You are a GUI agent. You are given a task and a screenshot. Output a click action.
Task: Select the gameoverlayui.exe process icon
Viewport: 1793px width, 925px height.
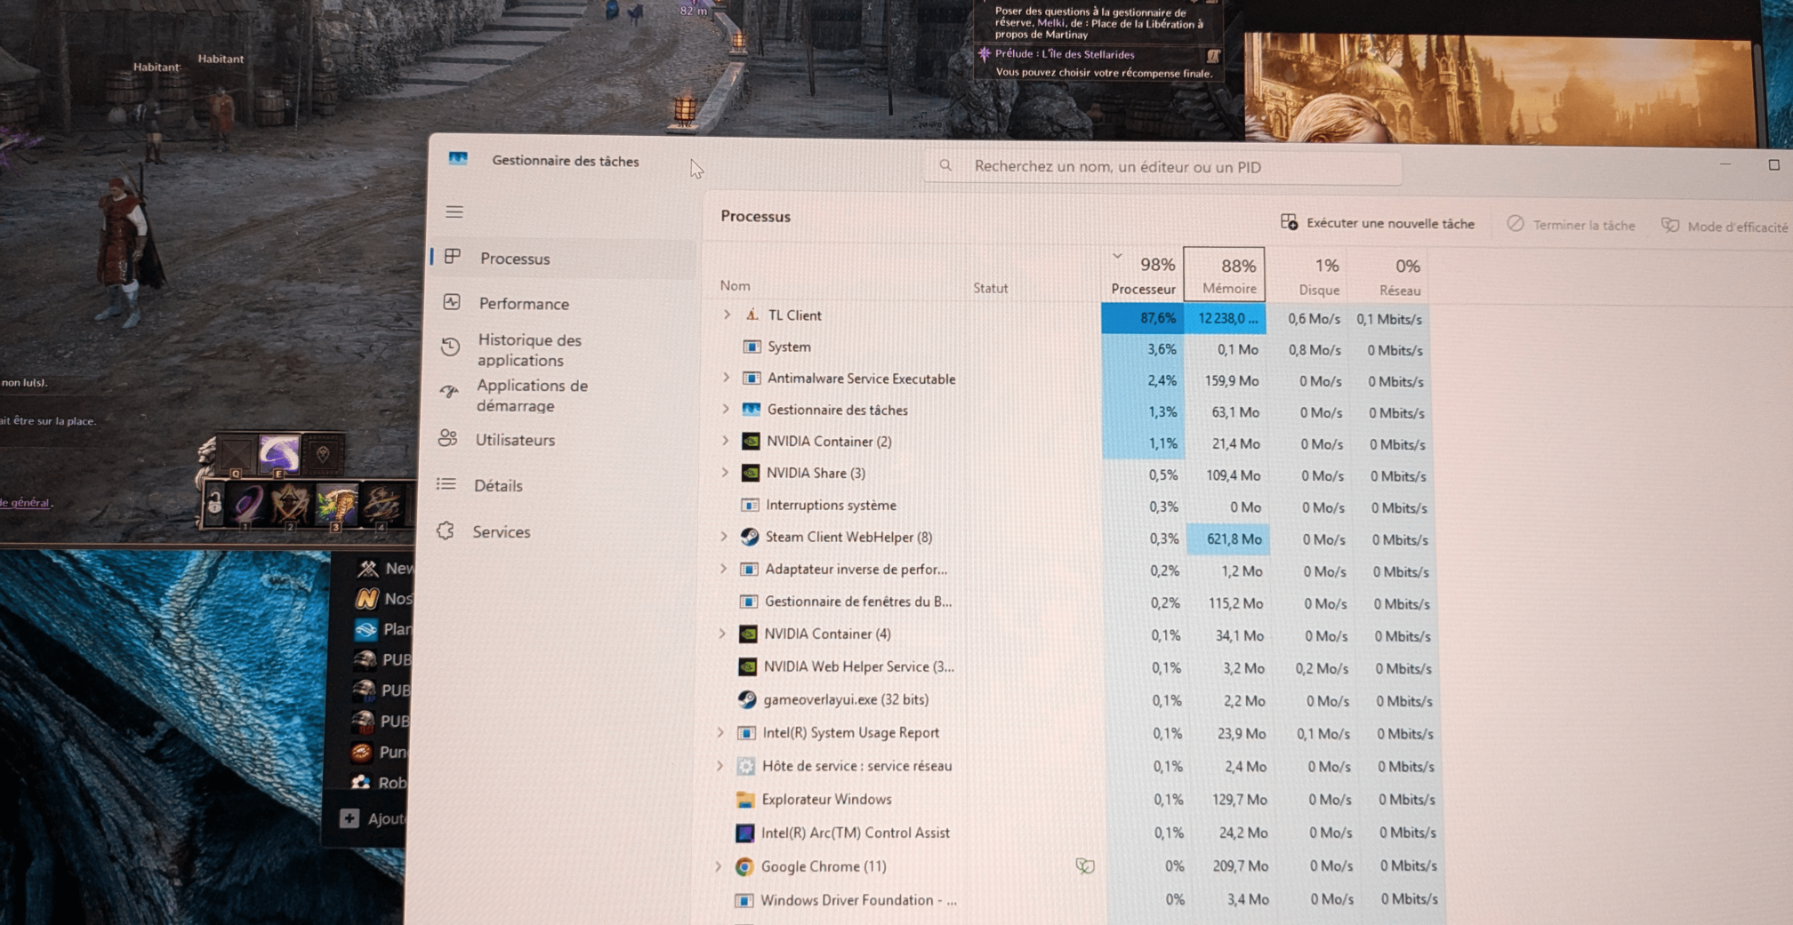[747, 699]
